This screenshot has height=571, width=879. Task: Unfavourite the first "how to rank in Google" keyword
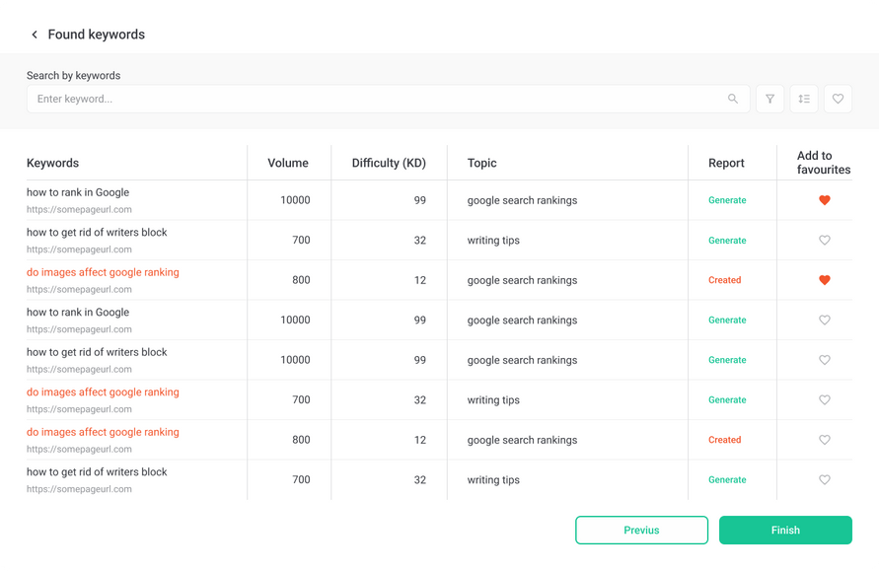(x=825, y=200)
